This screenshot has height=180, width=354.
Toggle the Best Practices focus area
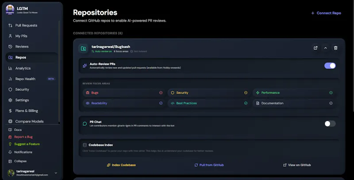(x=209, y=103)
